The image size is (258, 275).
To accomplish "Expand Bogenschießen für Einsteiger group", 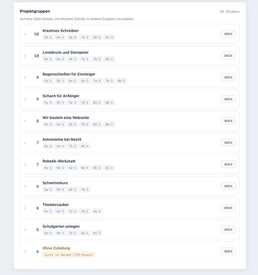I will [130, 77].
